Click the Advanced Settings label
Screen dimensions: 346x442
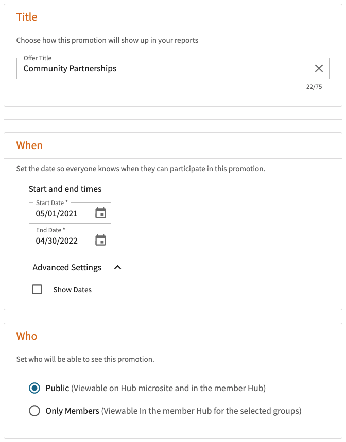click(67, 267)
